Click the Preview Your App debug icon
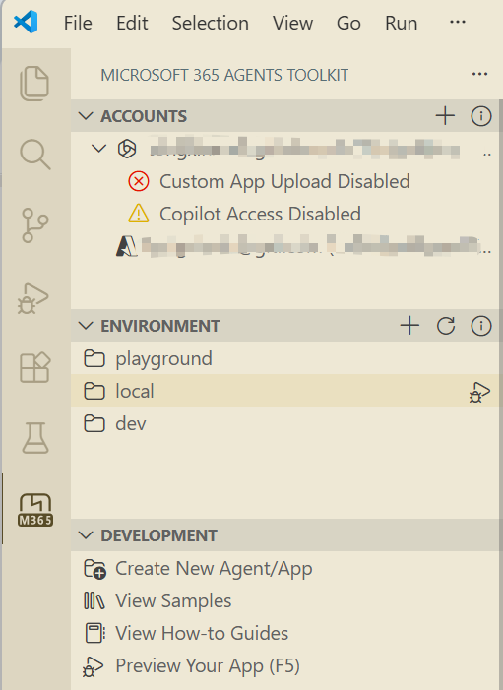This screenshot has height=690, width=503. point(93,666)
